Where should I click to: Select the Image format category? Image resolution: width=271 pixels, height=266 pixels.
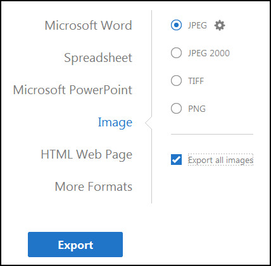click(x=115, y=123)
